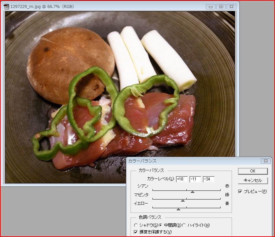Close the カラーバランス dialog

point(266,161)
